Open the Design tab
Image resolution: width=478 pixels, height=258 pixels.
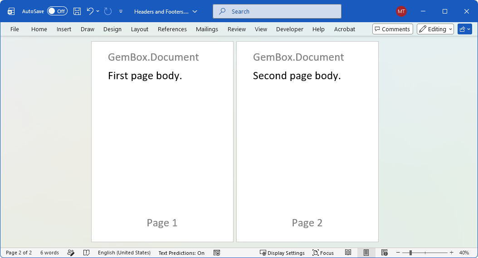(112, 29)
